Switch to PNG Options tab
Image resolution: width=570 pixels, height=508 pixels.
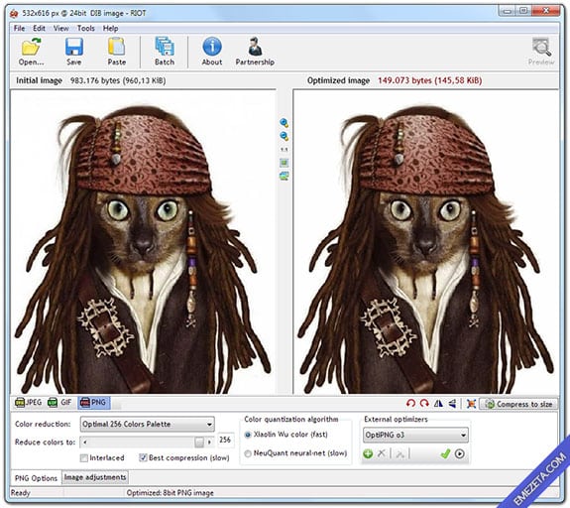click(x=36, y=478)
